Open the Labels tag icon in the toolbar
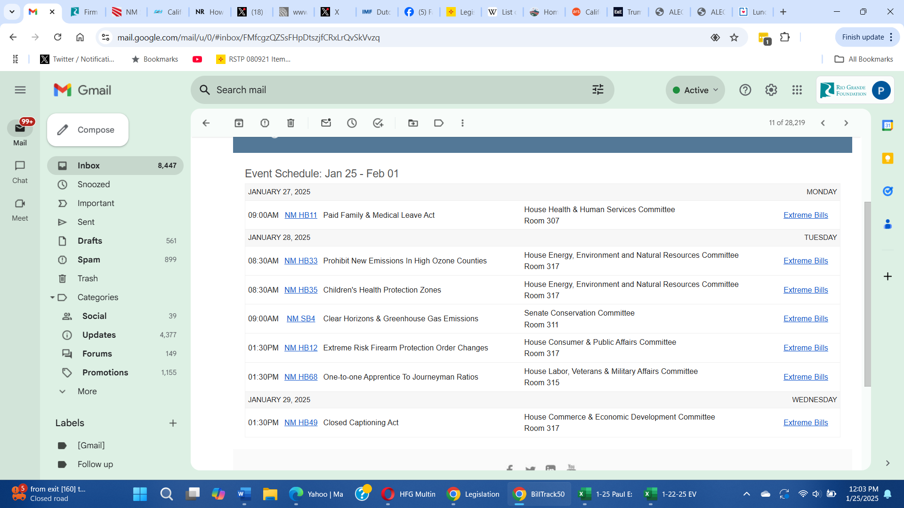Screen dimensions: 904x508 click(x=438, y=123)
